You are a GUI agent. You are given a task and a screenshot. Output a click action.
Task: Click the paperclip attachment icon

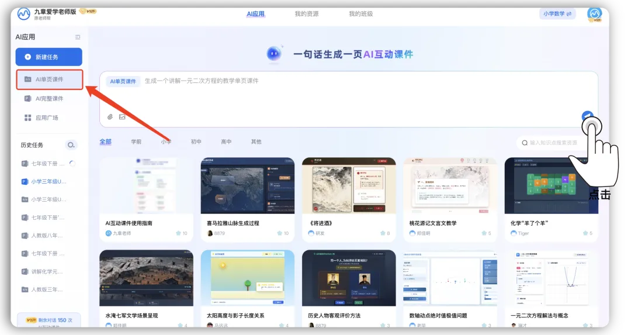(110, 117)
